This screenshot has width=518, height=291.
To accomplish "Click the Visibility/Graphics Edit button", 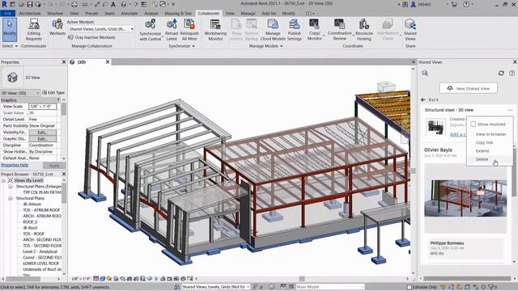I will coord(42,133).
